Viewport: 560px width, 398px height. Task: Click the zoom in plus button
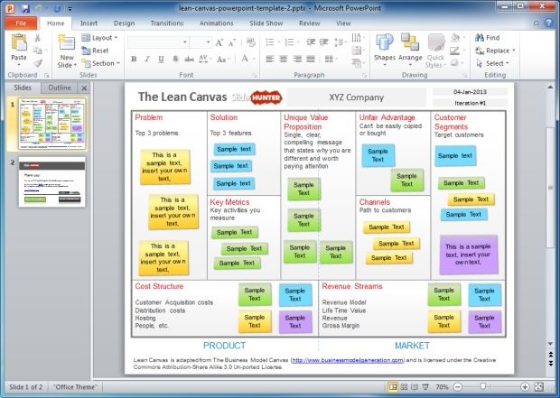[x=525, y=387]
